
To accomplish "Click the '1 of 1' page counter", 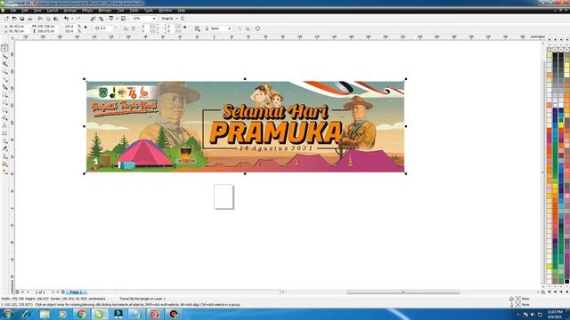I will pos(40,292).
